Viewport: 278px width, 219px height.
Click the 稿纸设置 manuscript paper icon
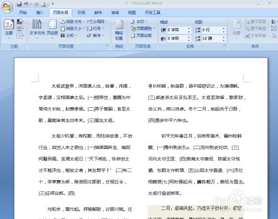119,29
